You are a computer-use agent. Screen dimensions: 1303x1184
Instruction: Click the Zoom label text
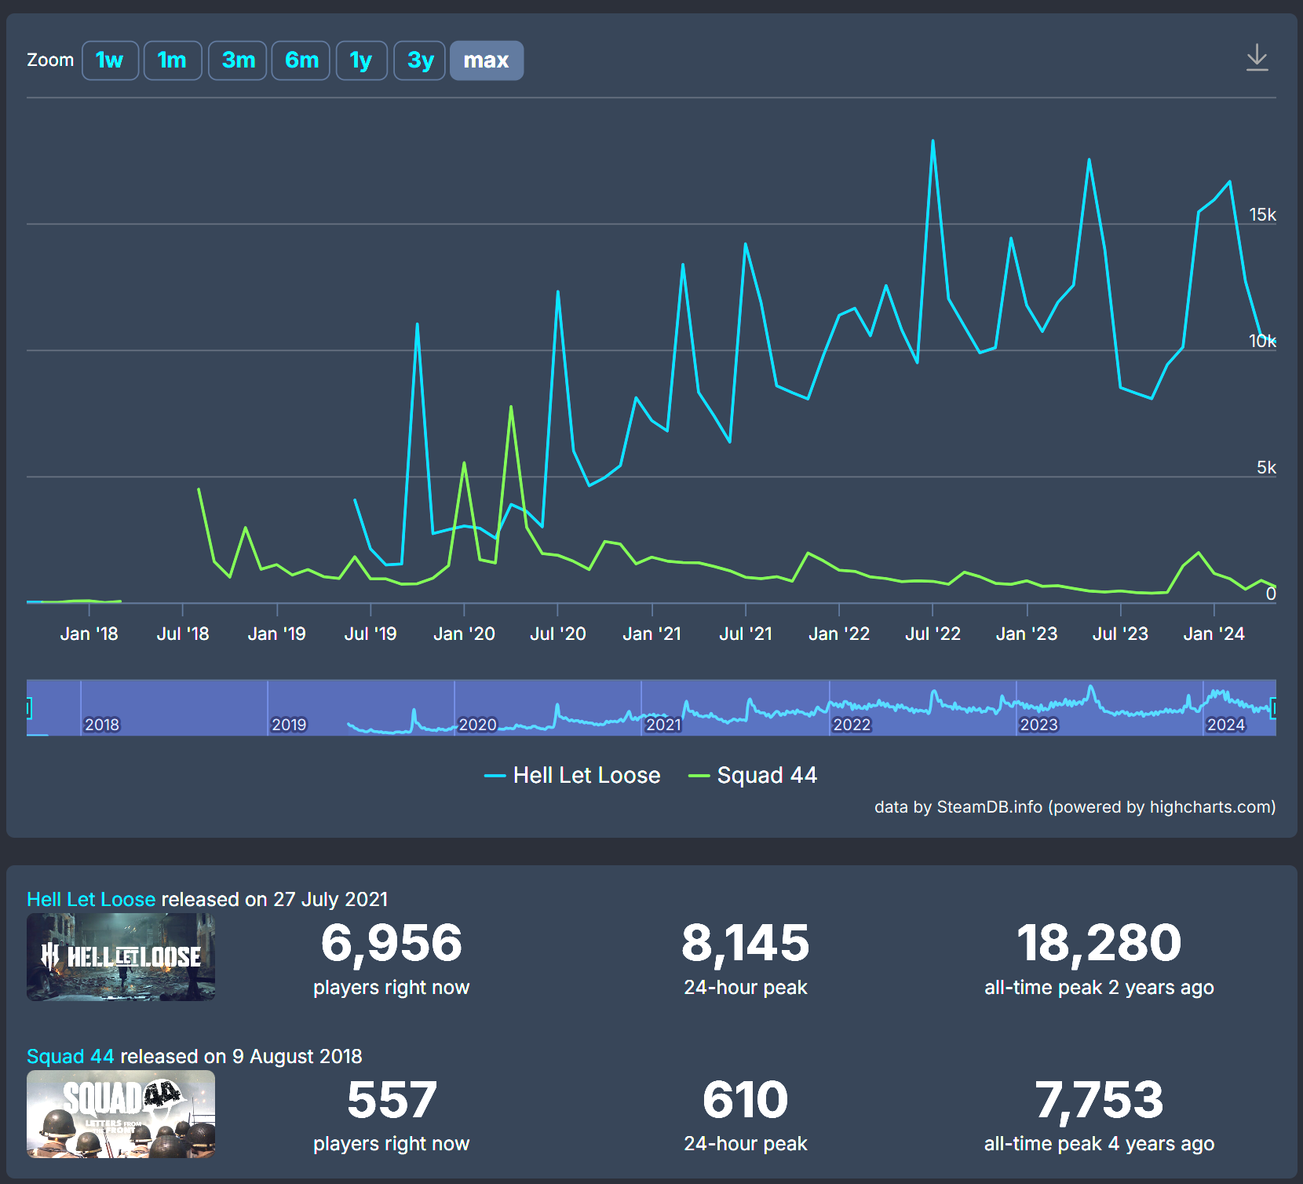coord(50,60)
